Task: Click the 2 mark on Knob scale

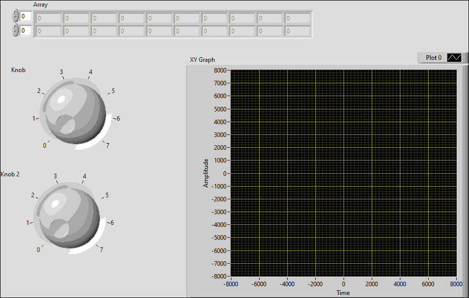Action: click(39, 91)
